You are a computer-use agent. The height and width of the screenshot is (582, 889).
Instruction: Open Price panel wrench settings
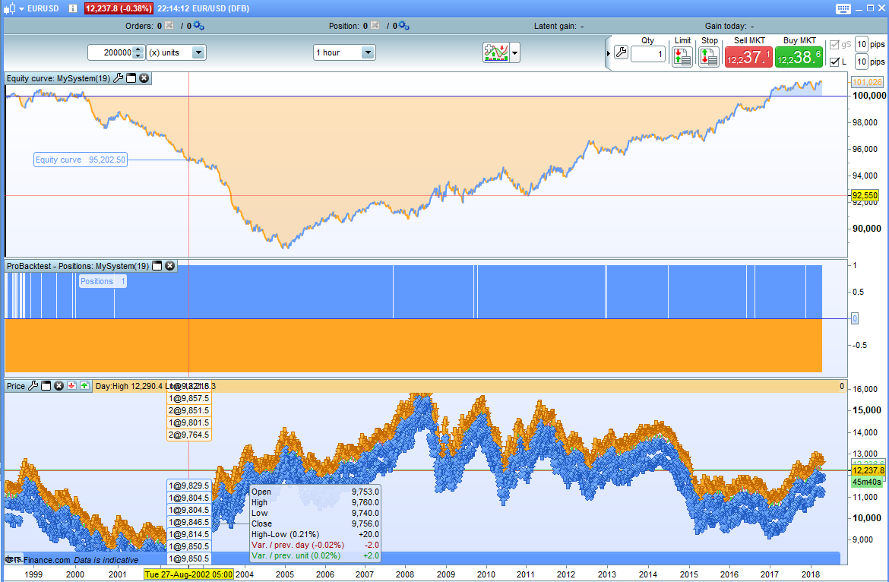33,386
